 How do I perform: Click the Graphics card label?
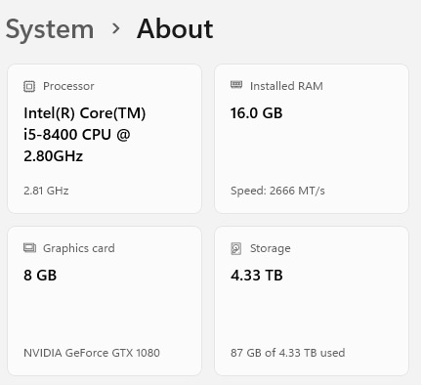point(79,248)
